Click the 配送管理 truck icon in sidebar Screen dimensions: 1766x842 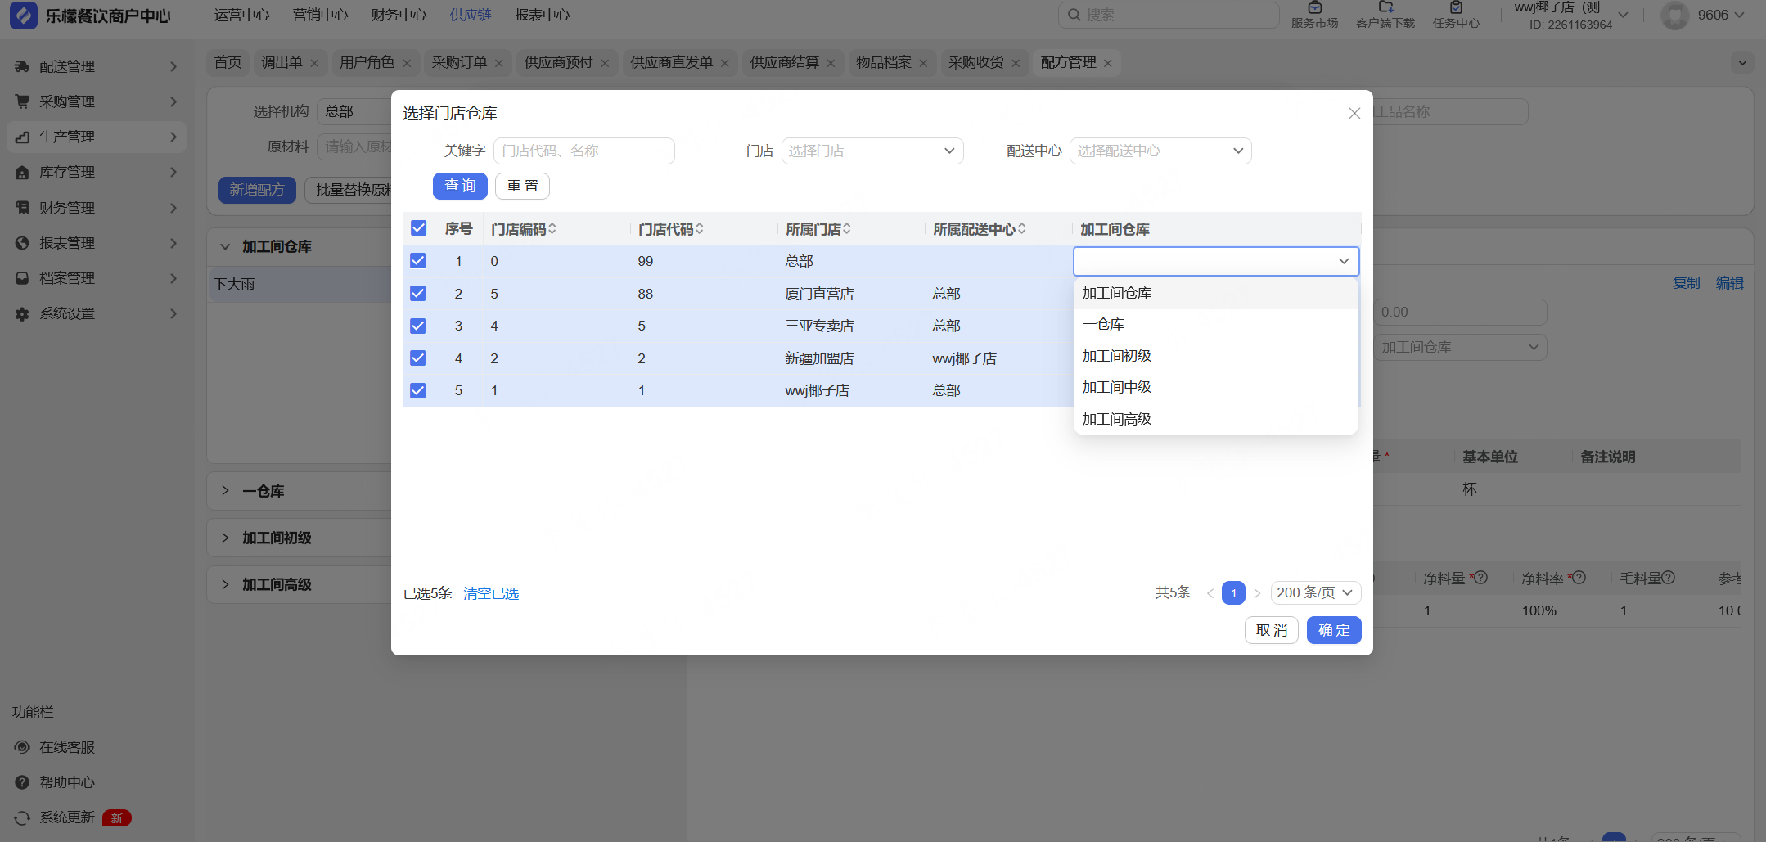[22, 66]
